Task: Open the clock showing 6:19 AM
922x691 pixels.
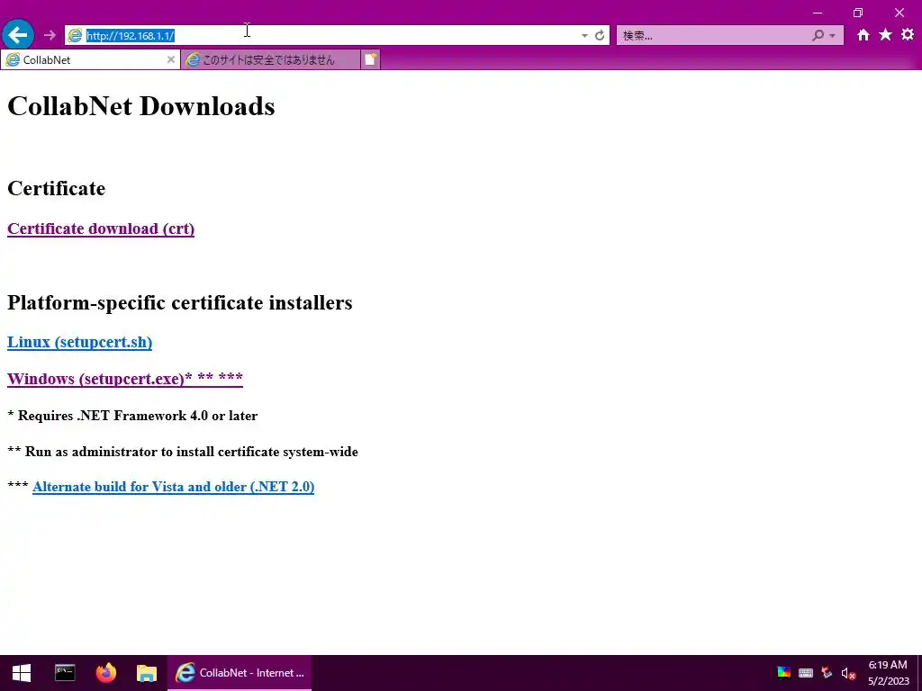Action: tap(888, 673)
